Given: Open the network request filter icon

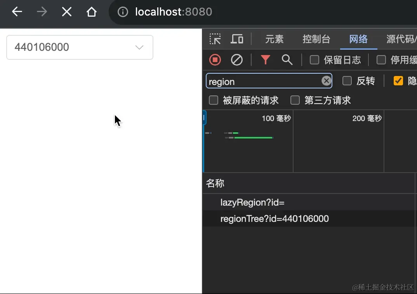Looking at the screenshot, I should tap(265, 60).
